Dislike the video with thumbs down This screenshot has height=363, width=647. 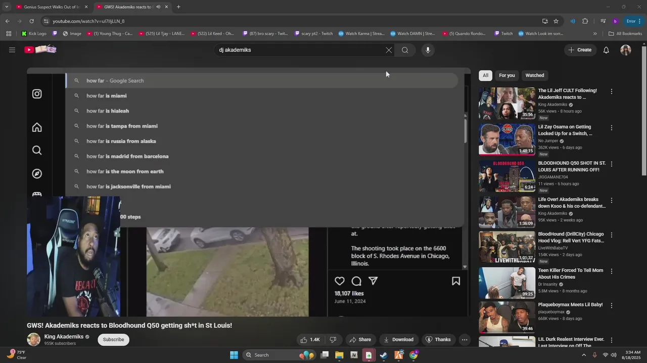point(333,340)
